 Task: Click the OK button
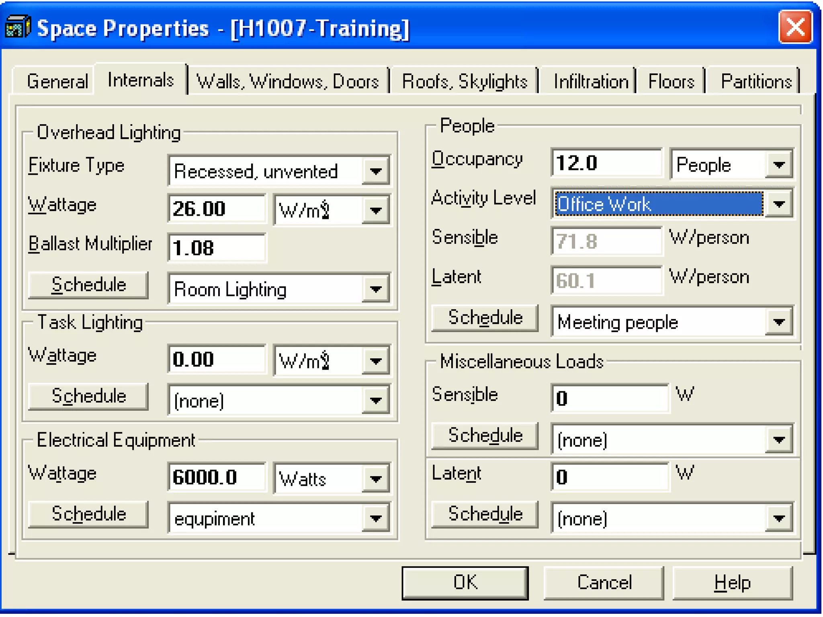(465, 583)
